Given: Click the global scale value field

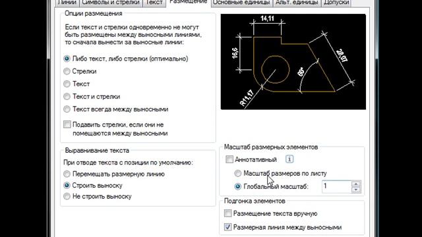Looking at the screenshot, I should [x=336, y=186].
